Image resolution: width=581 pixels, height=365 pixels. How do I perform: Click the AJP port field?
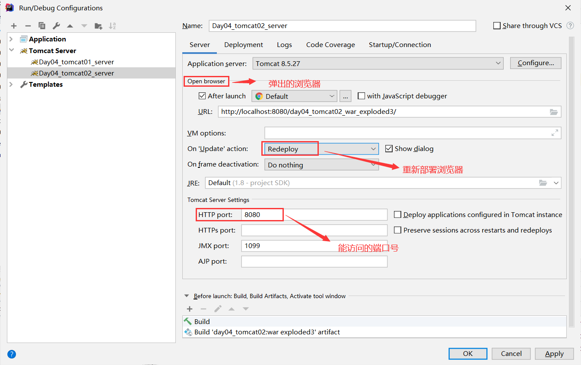pyautogui.click(x=314, y=261)
